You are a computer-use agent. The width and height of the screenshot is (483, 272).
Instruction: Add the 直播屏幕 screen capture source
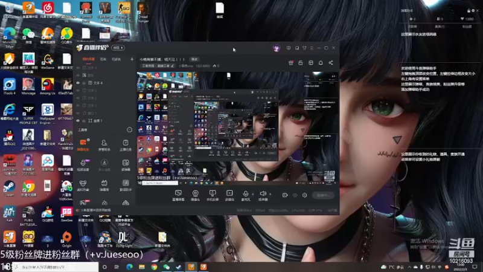click(x=178, y=195)
